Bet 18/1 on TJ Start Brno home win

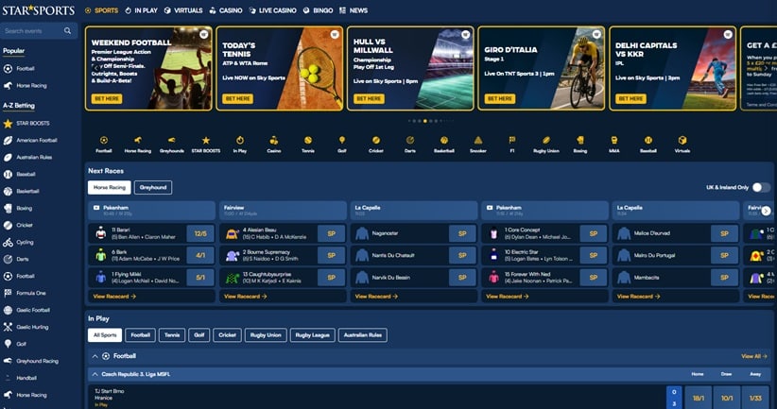(699, 398)
